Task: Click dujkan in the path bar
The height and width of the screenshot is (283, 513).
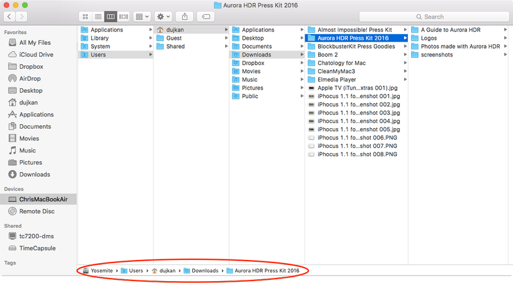Action: click(x=164, y=271)
